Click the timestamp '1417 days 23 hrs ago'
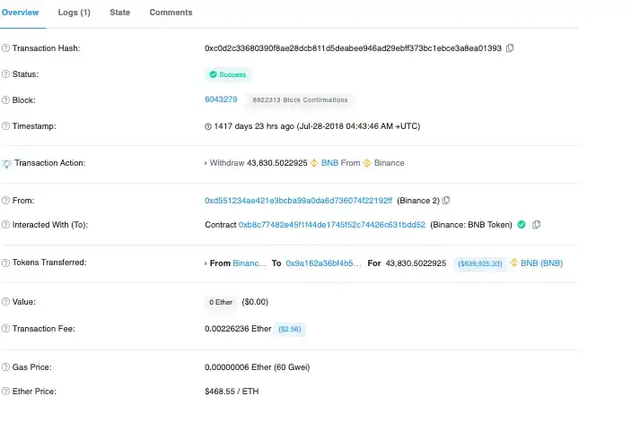 pos(254,126)
